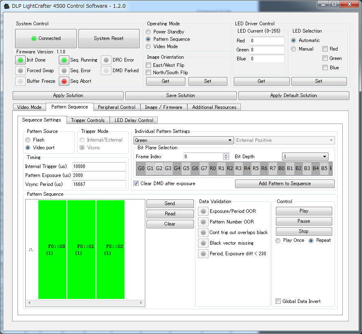The image size is (362, 334).
Task: Click the Pattern Exposure (us) field
Action: pos(99,175)
